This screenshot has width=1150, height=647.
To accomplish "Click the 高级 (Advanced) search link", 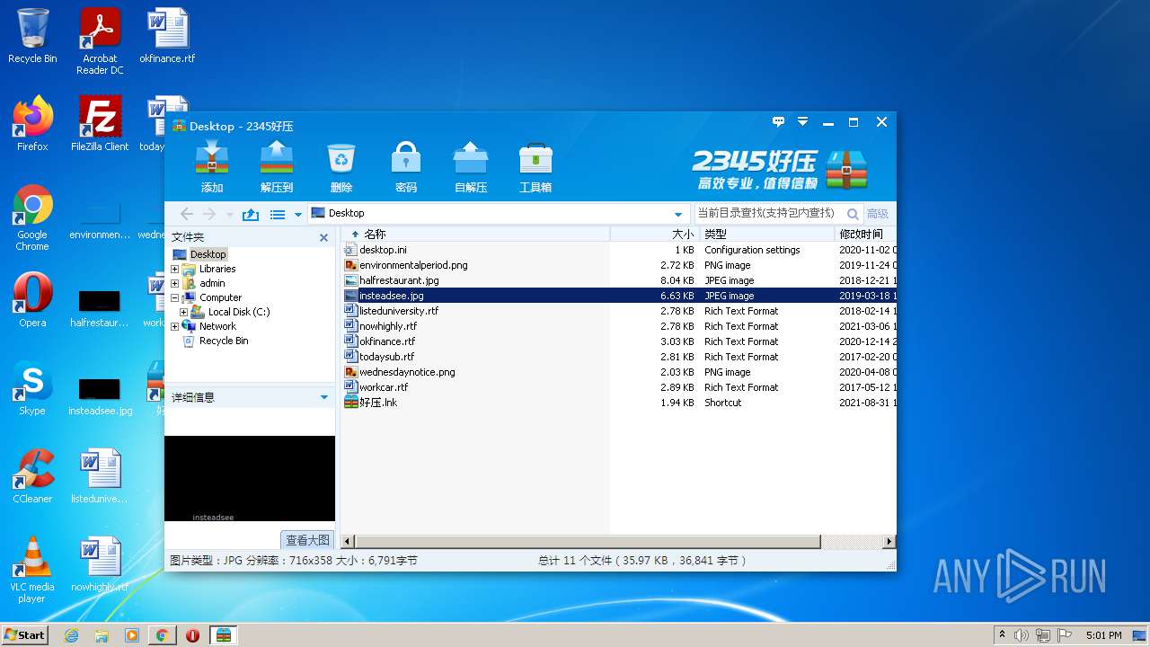I will (x=878, y=214).
